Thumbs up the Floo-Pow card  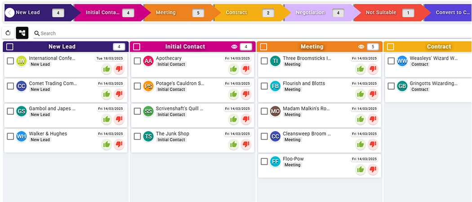pyautogui.click(x=361, y=170)
